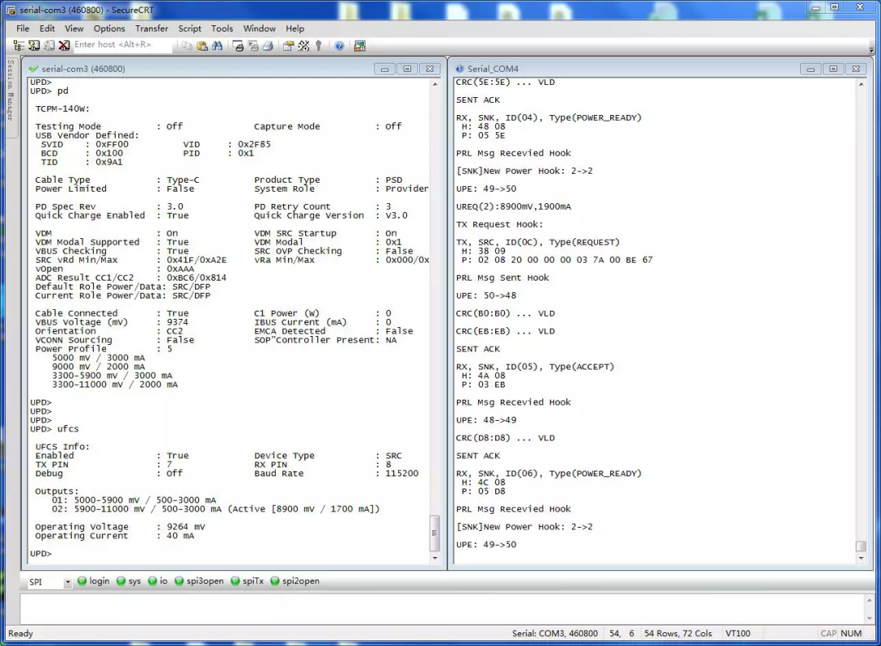Close the Serial_COM4 child window

tap(856, 69)
